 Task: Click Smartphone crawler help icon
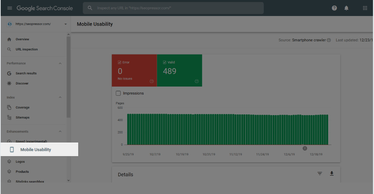tap(329, 40)
